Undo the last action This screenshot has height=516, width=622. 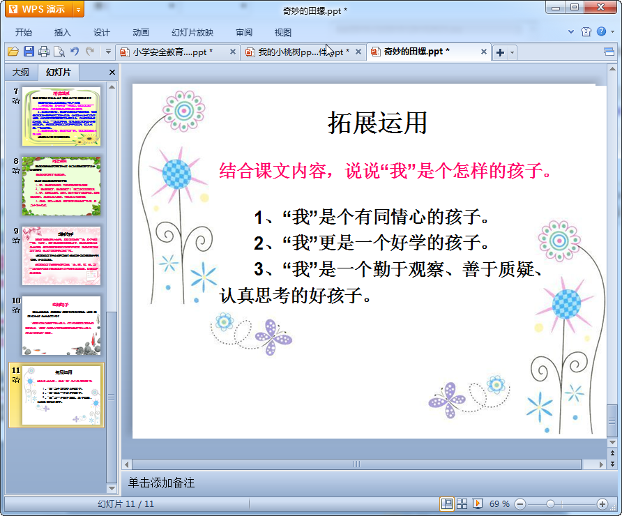(75, 52)
